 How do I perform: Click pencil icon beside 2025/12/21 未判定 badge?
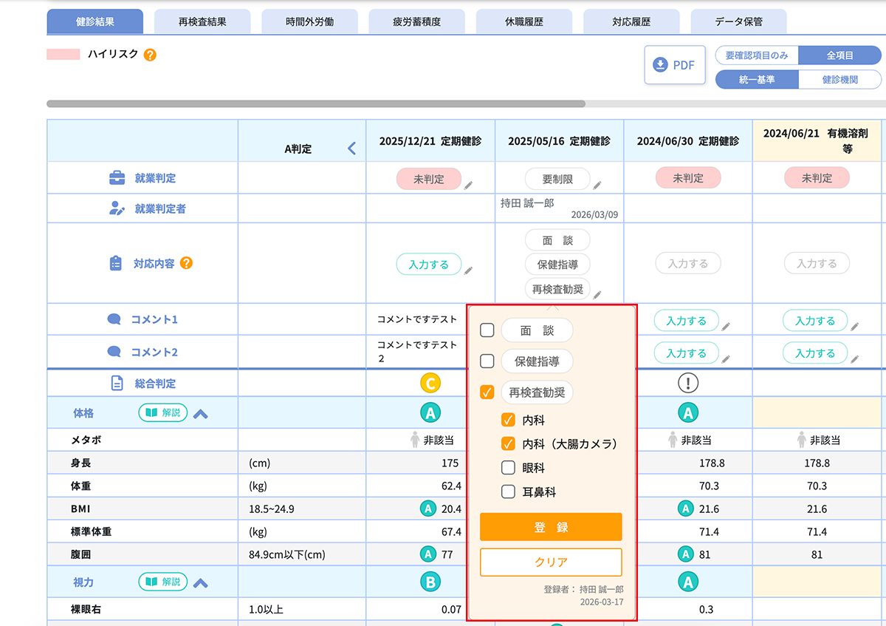469,185
